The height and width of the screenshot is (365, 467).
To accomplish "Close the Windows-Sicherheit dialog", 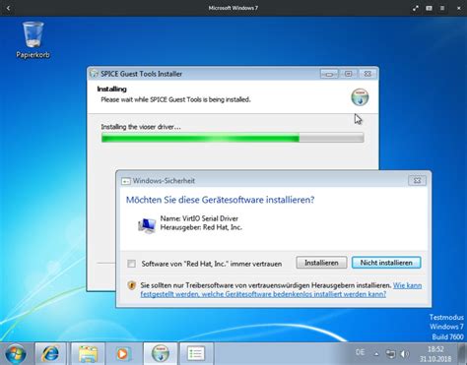I will coord(417,180).
